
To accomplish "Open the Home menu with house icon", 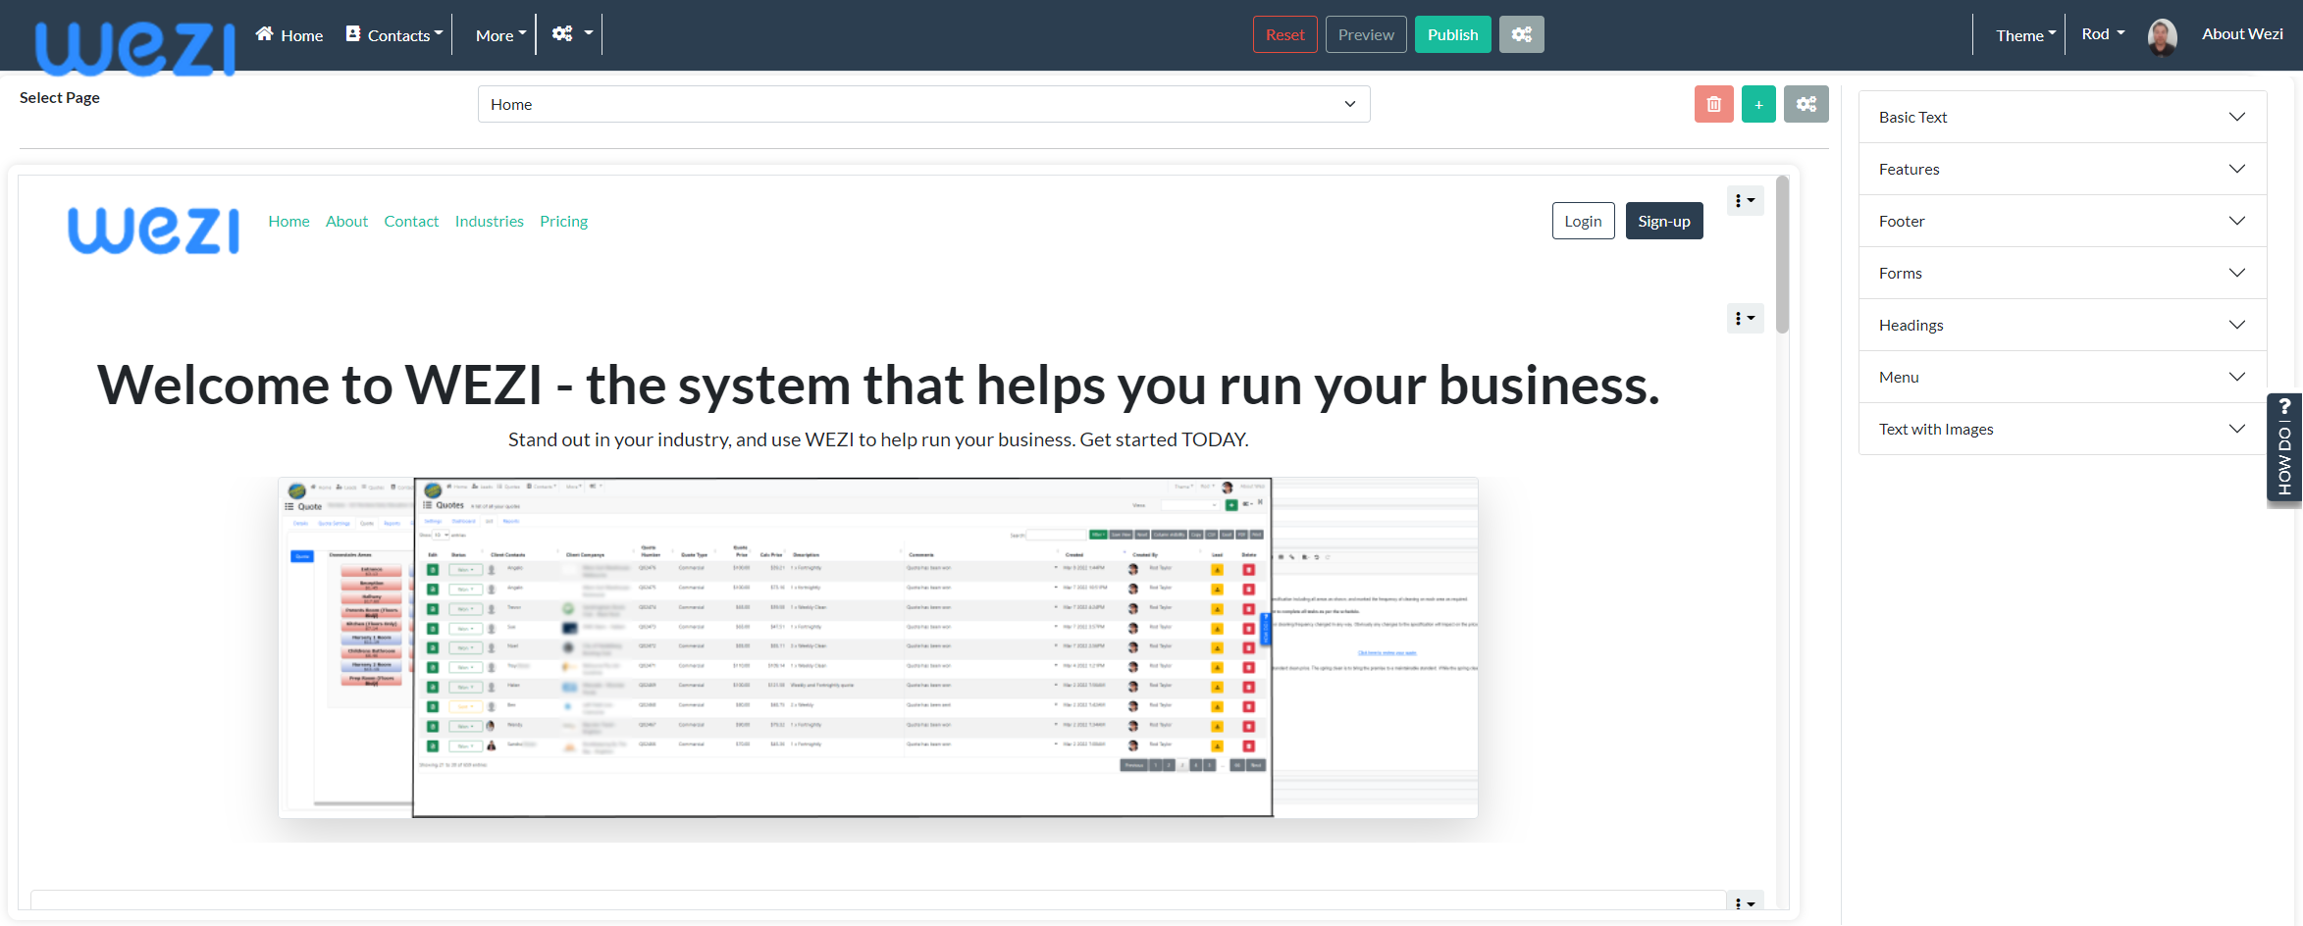I will pyautogui.click(x=289, y=35).
